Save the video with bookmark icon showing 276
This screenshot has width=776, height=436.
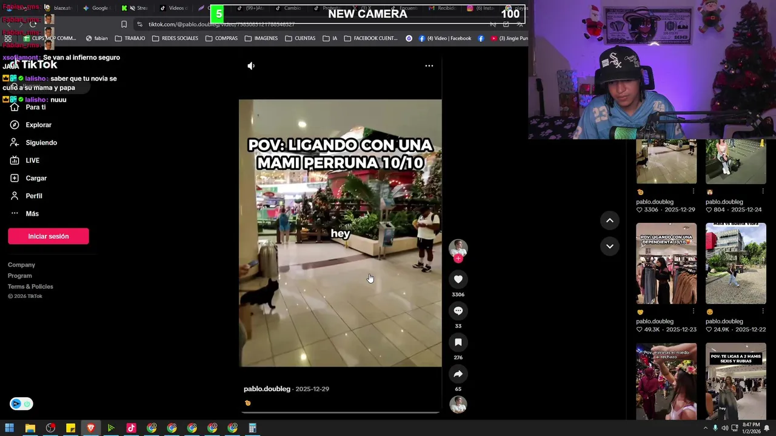click(x=458, y=342)
